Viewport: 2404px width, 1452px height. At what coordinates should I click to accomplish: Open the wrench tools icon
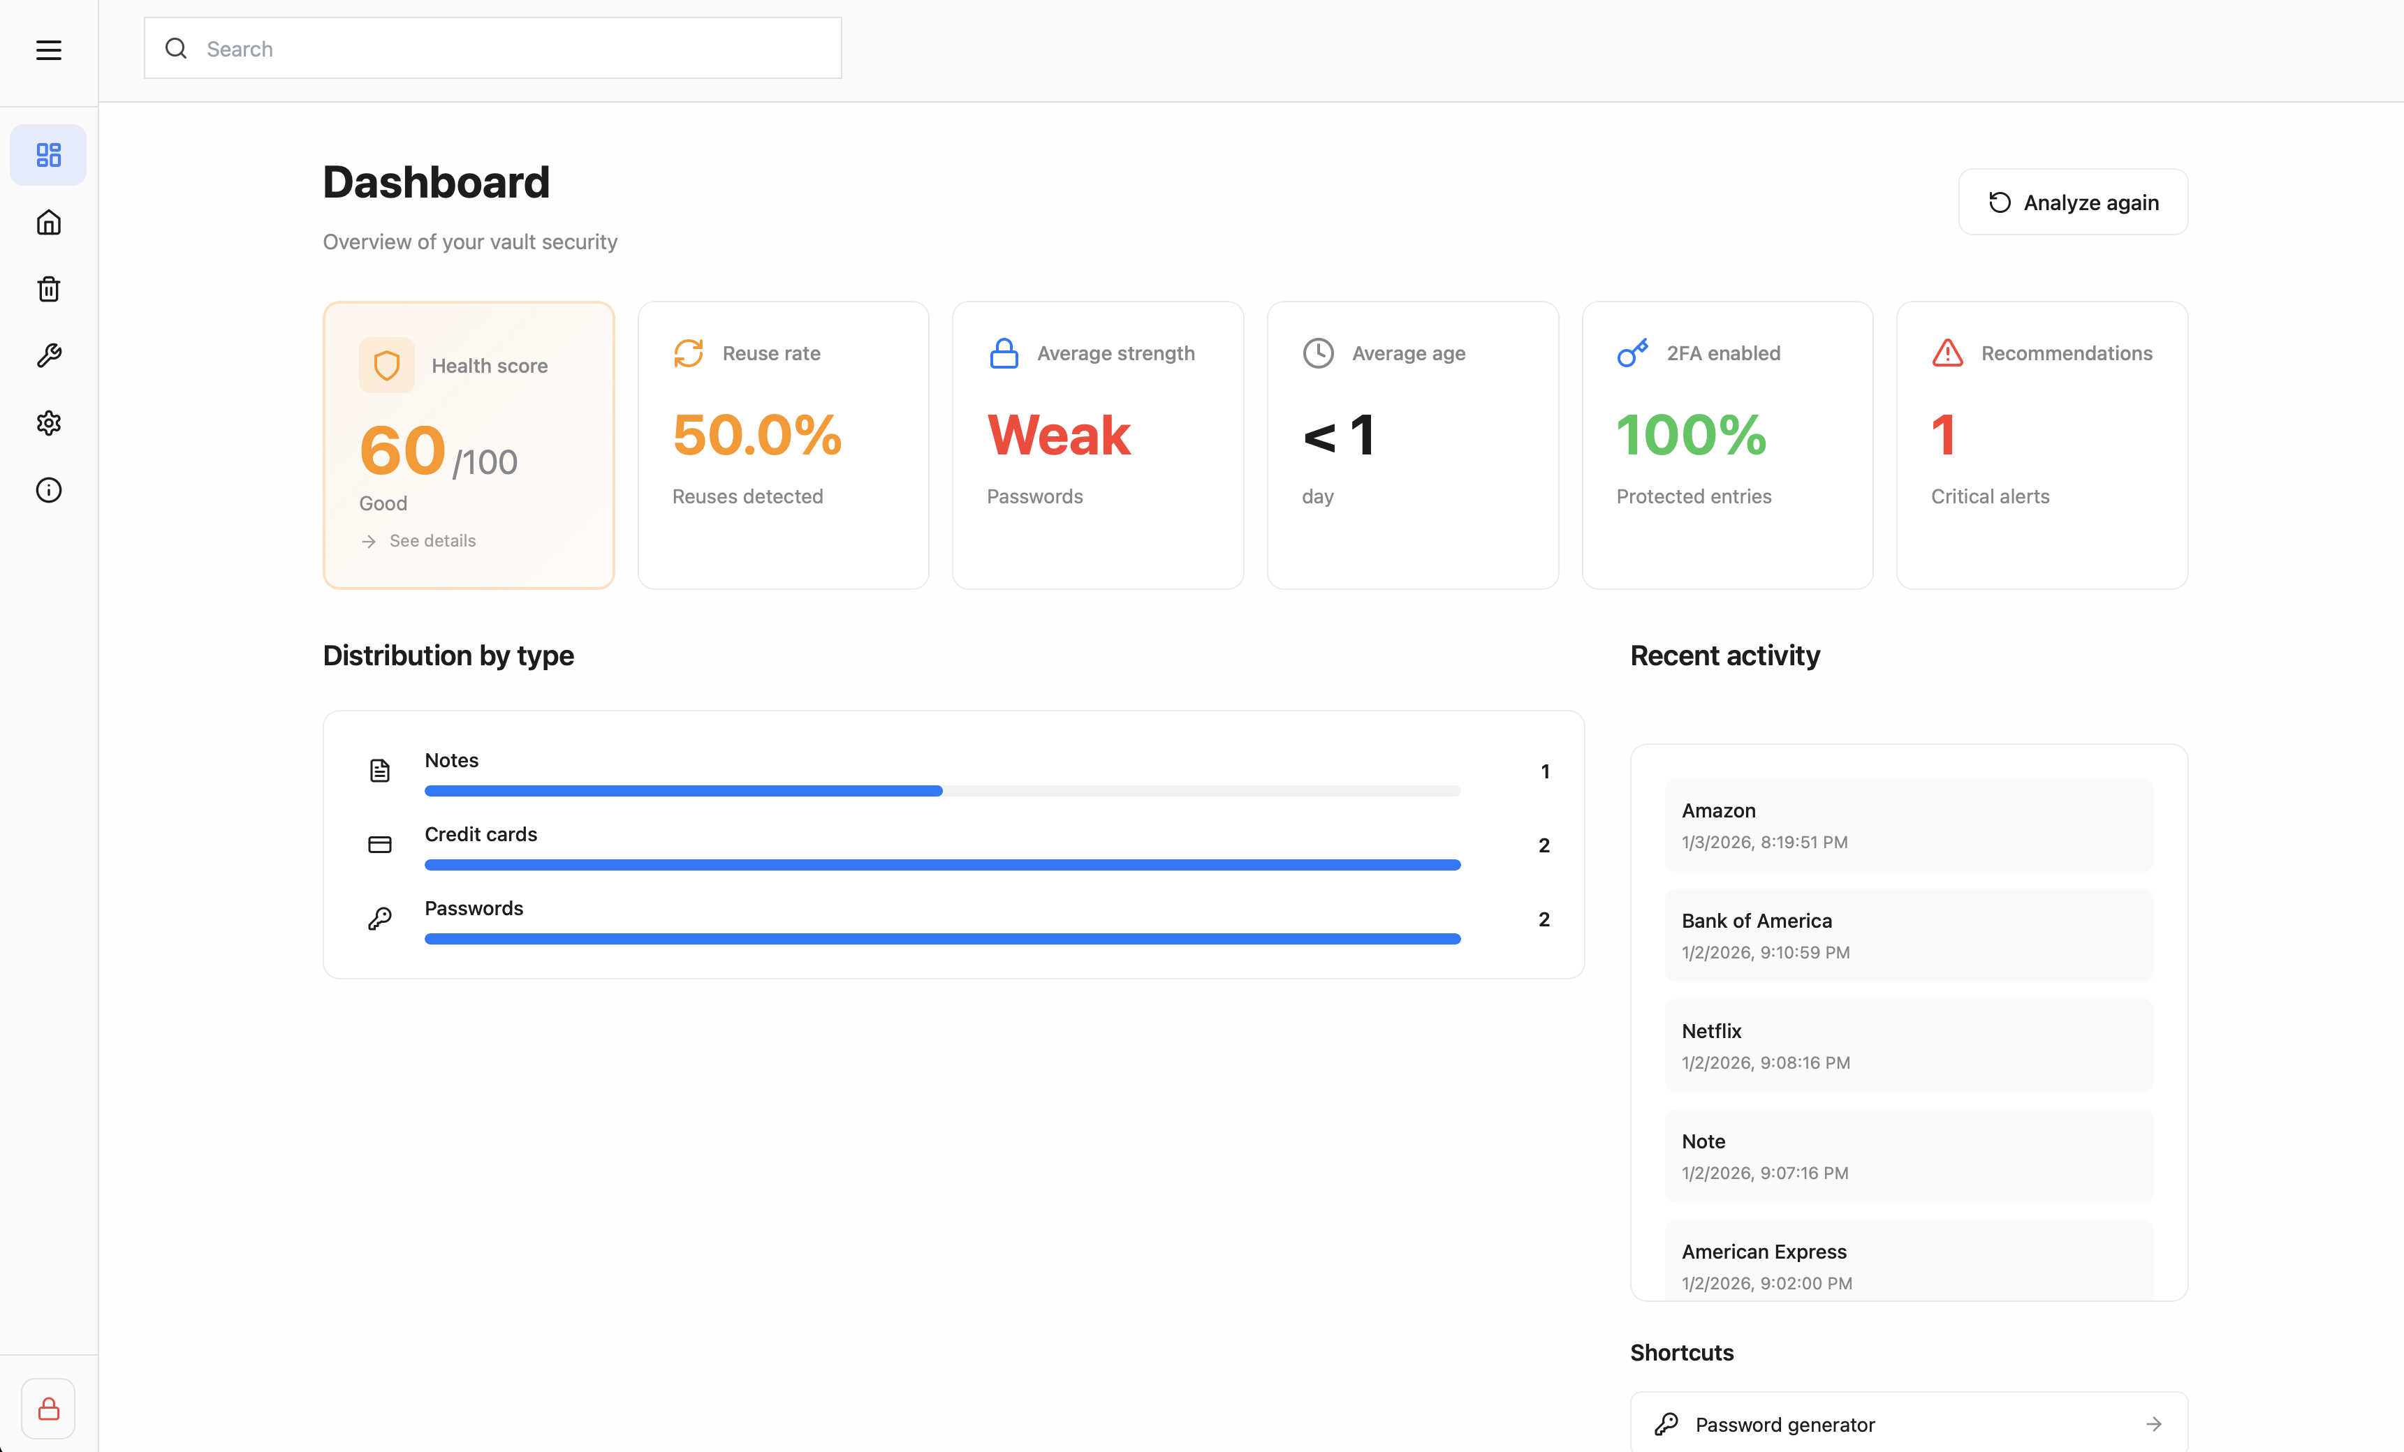click(x=49, y=356)
